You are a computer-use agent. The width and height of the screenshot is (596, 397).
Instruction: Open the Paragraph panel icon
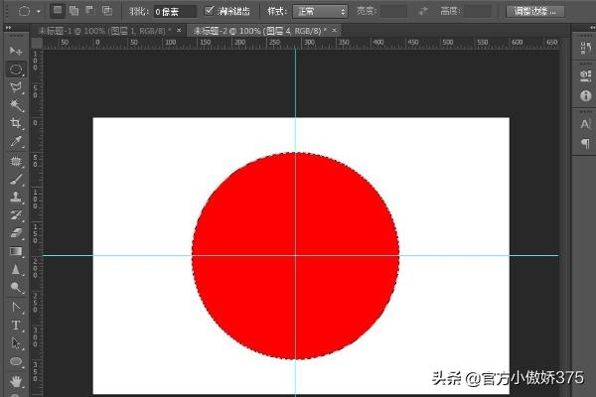pyautogui.click(x=585, y=143)
